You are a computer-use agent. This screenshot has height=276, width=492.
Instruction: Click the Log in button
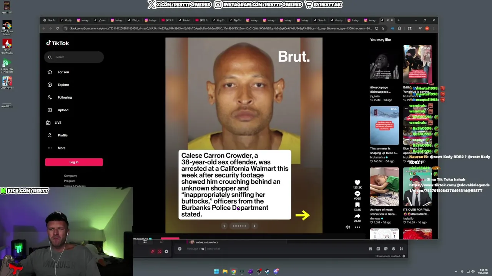[74, 162]
